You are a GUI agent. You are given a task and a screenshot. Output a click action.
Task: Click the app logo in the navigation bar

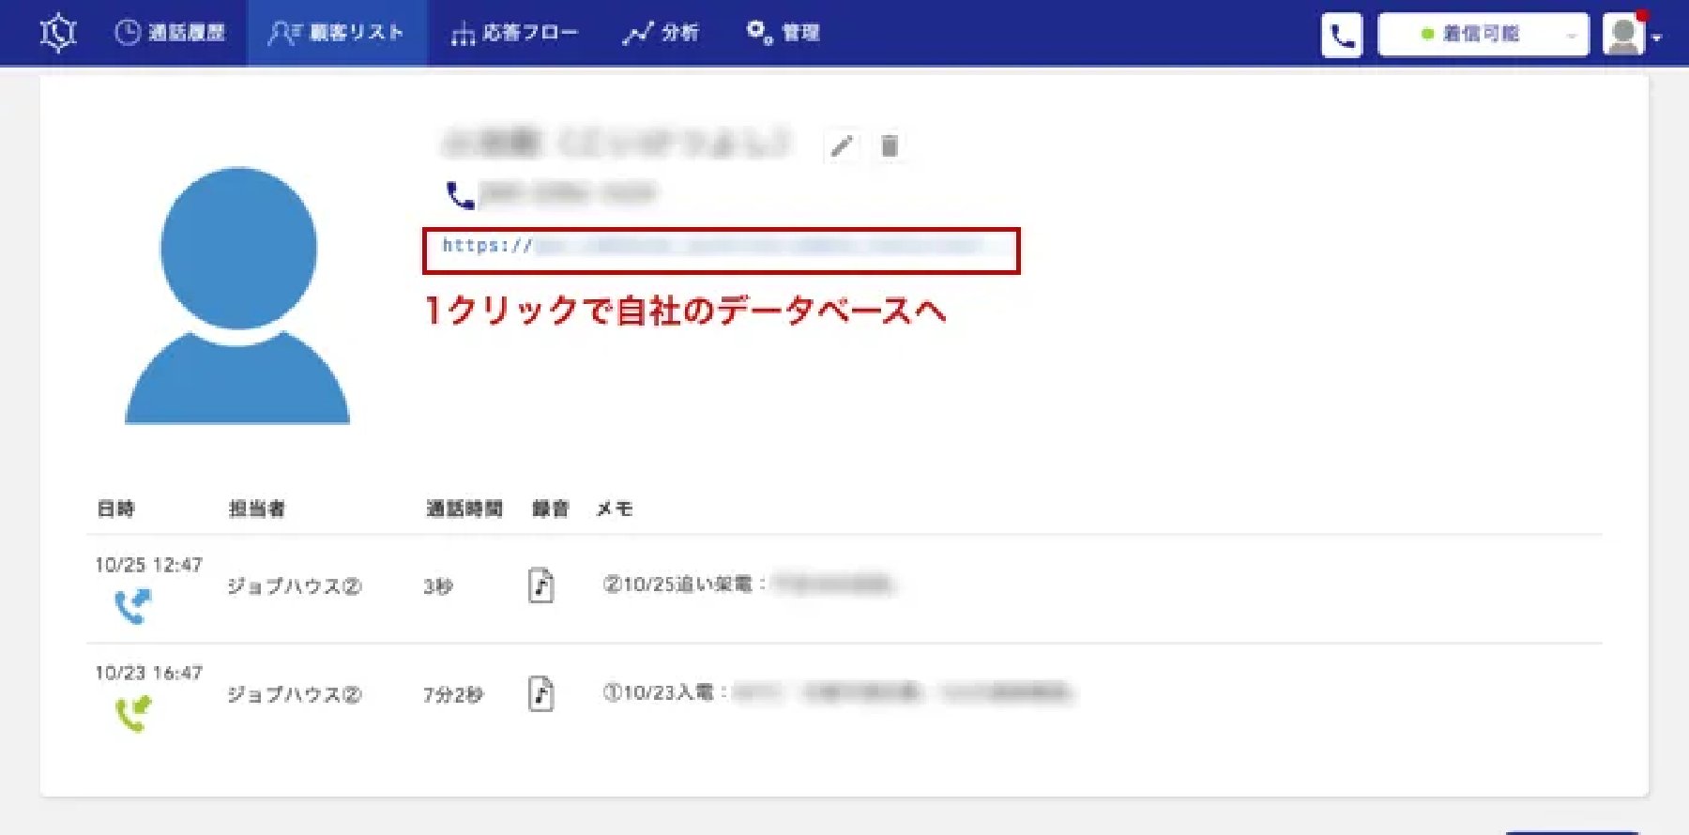coord(58,33)
